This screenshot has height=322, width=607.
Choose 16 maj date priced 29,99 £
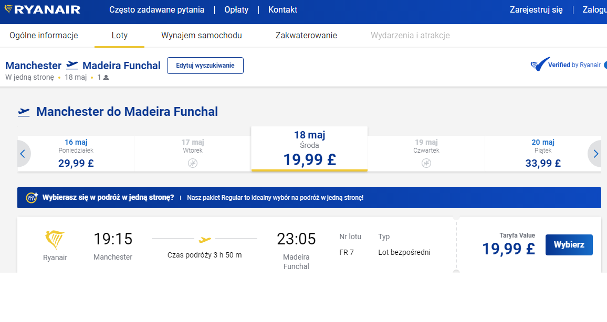[76, 154]
